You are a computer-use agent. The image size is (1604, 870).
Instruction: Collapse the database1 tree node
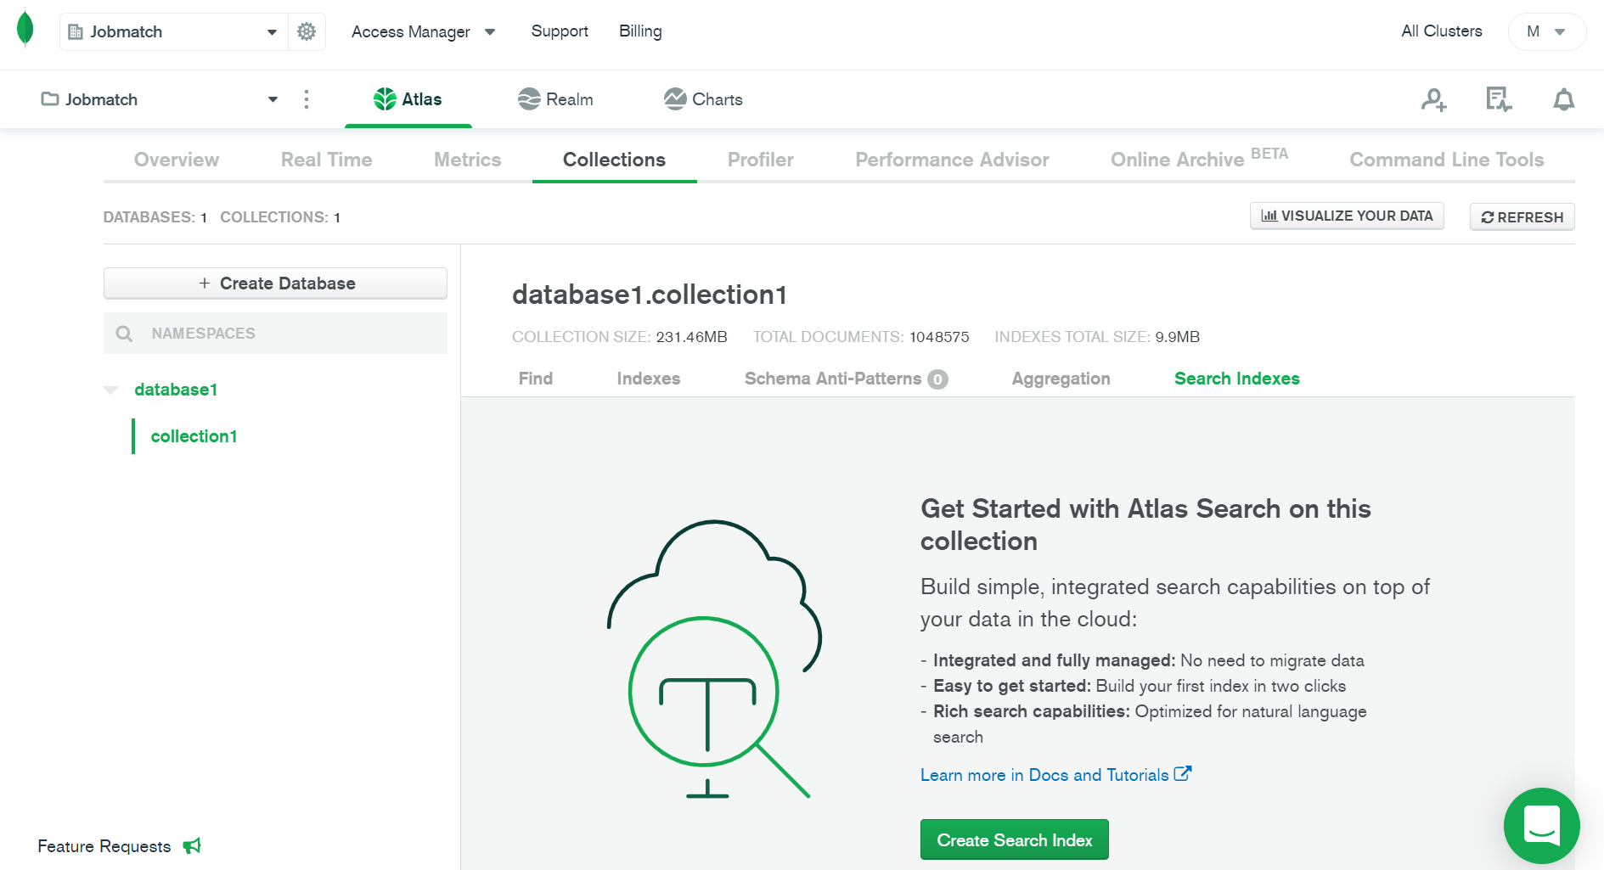click(110, 390)
